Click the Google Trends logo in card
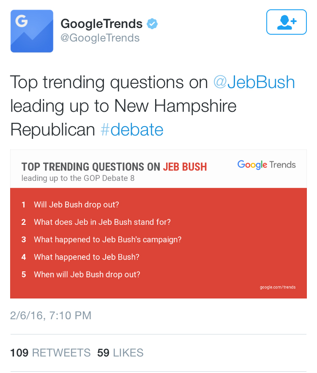 (266, 165)
